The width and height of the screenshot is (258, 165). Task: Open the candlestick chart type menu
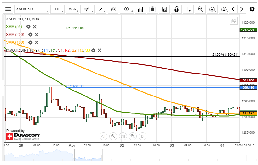87,9
